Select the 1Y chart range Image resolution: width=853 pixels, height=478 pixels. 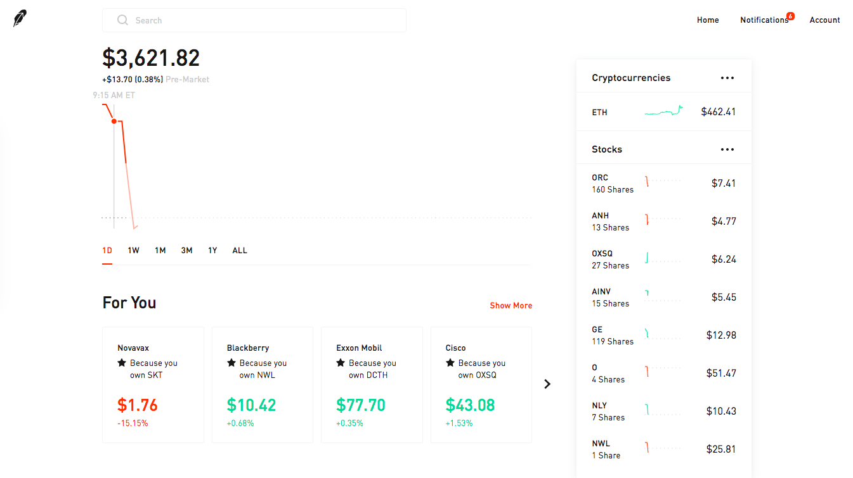tap(212, 251)
